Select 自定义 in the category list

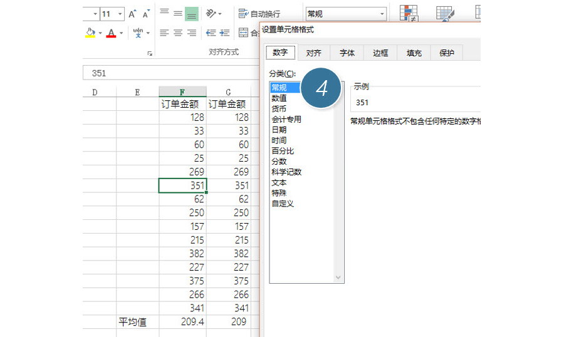click(x=283, y=204)
